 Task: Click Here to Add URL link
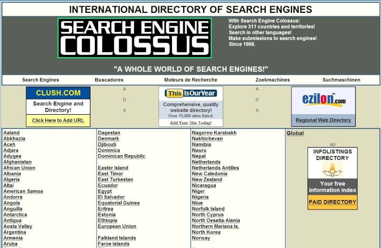(x=58, y=120)
